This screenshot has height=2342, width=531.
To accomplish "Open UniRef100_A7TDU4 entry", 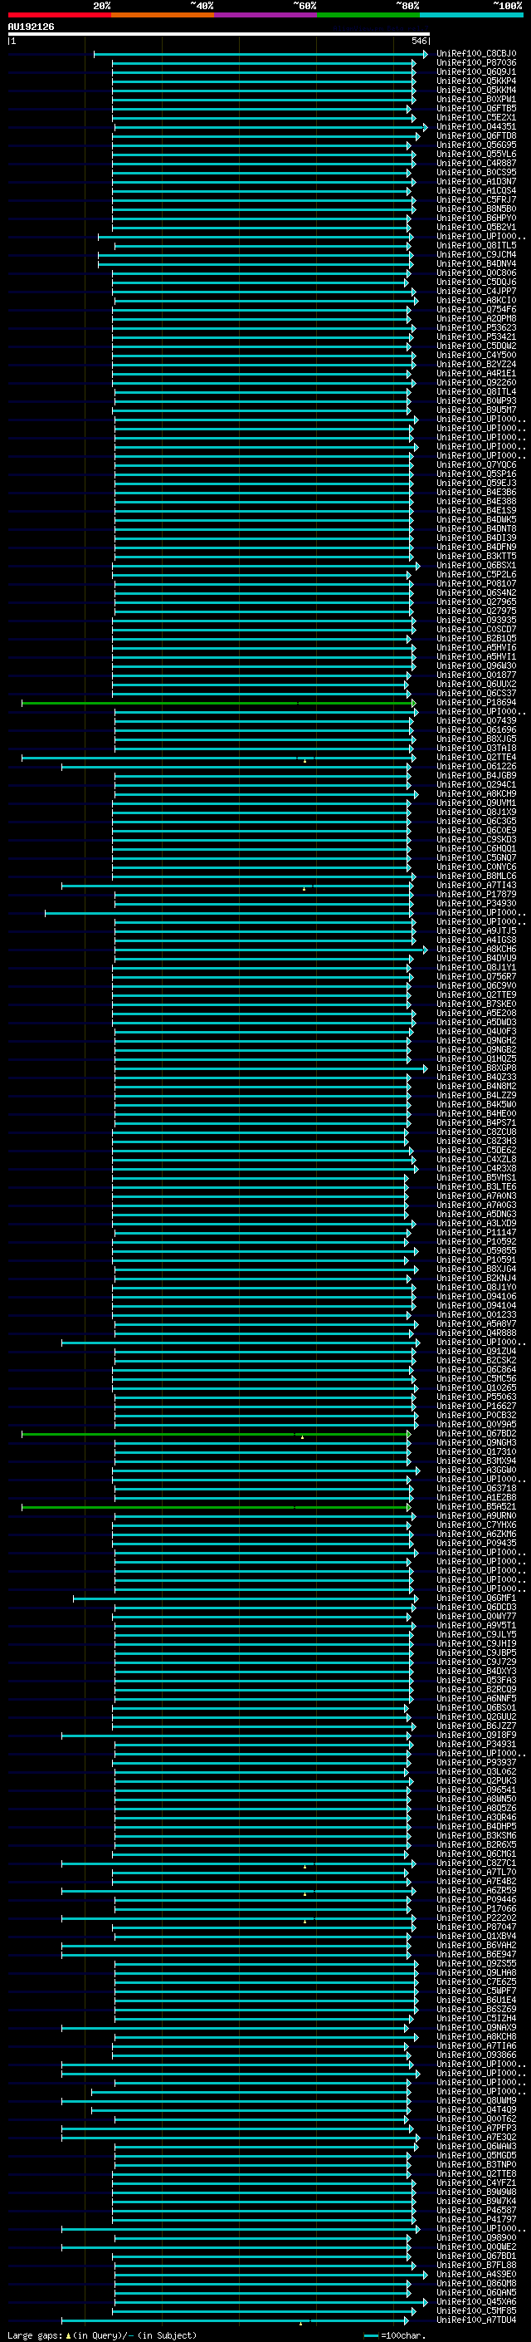I will (x=475, y=2320).
